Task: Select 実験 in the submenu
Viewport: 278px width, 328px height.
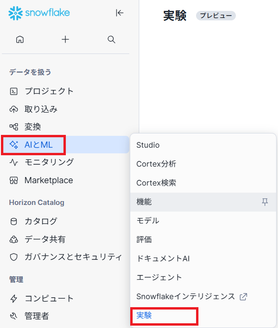Action: pyautogui.click(x=203, y=315)
